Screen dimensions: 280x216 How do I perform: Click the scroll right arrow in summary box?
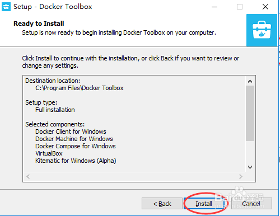(x=241, y=176)
